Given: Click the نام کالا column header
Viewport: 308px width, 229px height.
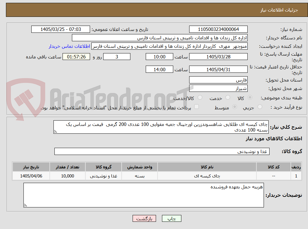Looking at the screenshot, I should tap(207, 167).
